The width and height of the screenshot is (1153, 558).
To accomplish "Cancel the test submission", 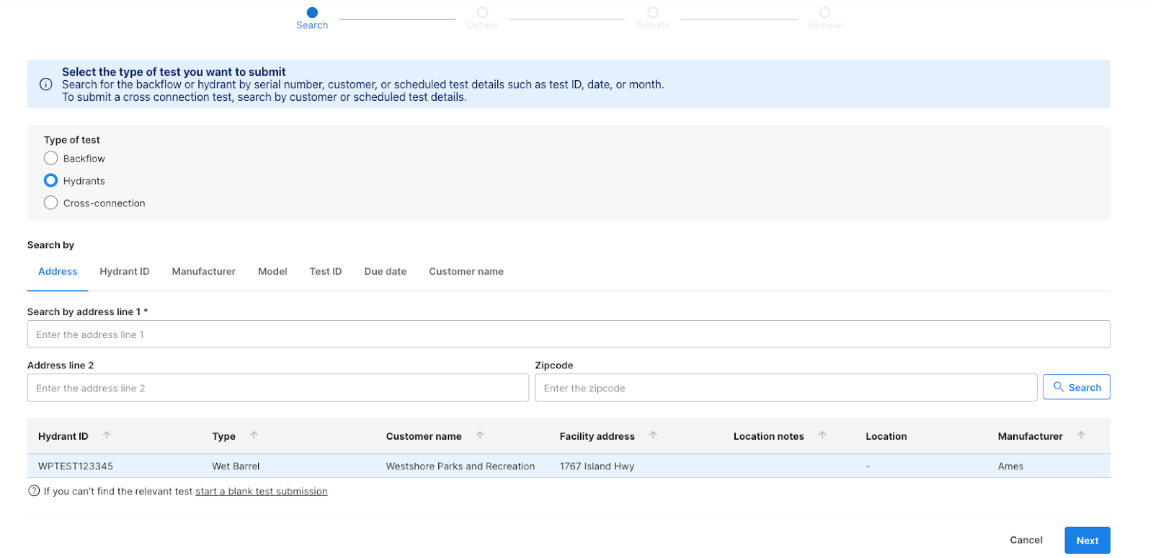I will [1025, 540].
